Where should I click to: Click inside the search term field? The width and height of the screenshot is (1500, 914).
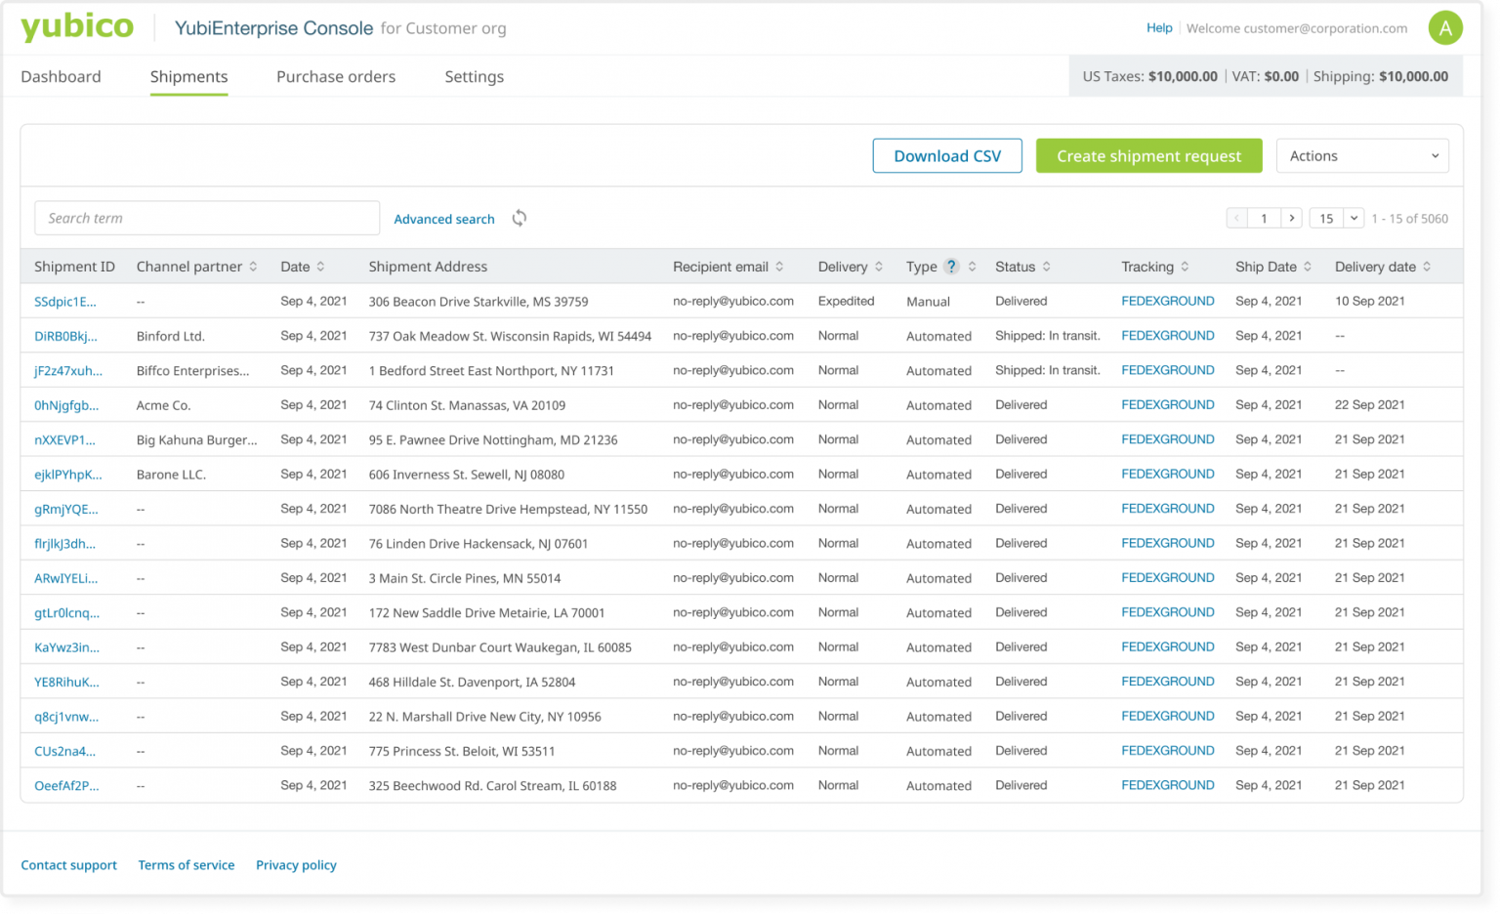click(x=207, y=218)
